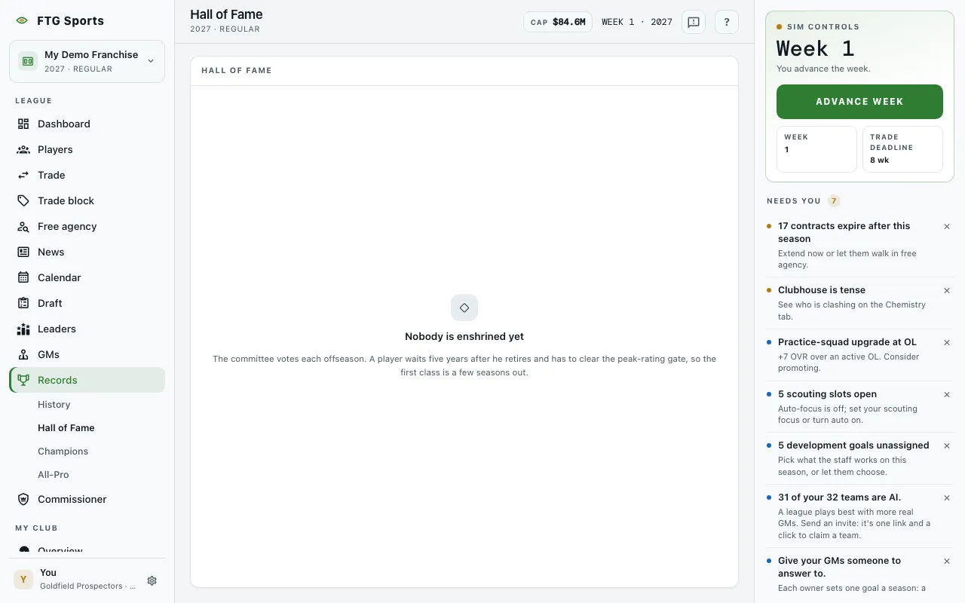Open settings gear next to You
Image resolution: width=965 pixels, height=603 pixels.
tap(152, 580)
